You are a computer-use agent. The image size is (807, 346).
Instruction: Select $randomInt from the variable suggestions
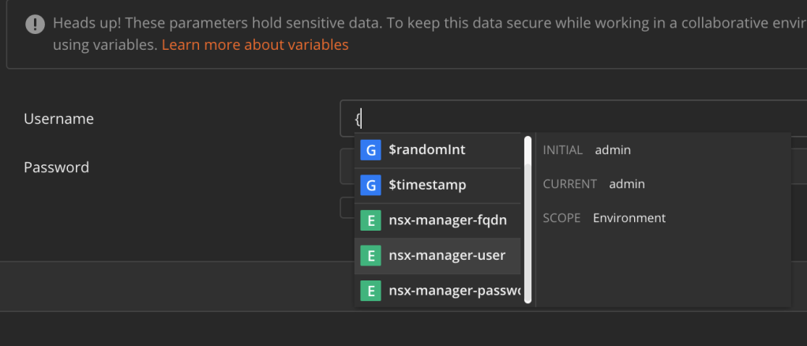point(426,150)
